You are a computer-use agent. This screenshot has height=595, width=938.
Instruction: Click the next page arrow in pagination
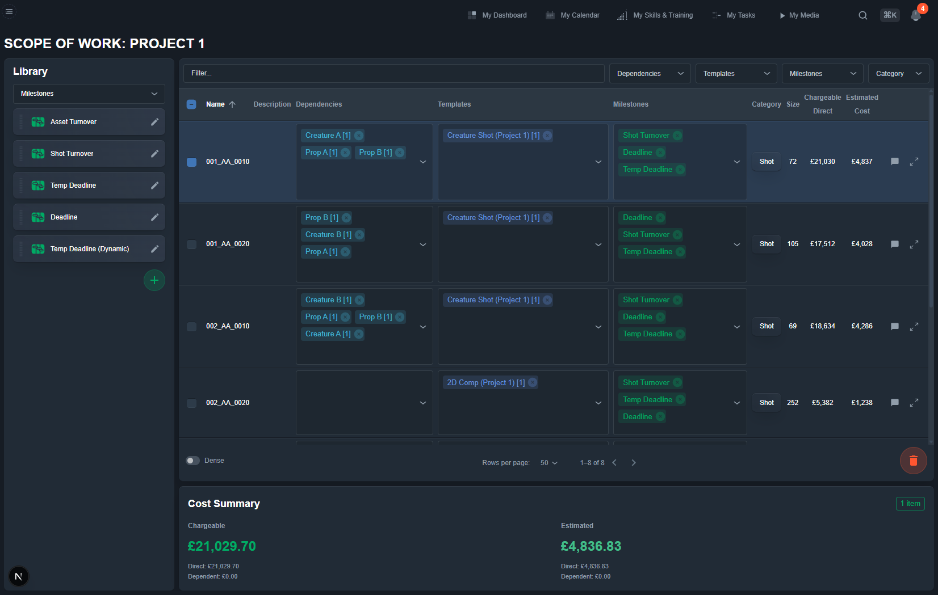[x=634, y=463]
